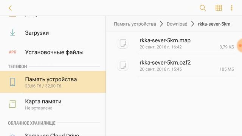Click chevron after Download breadcrumb
242x136 pixels.
coord(192,24)
